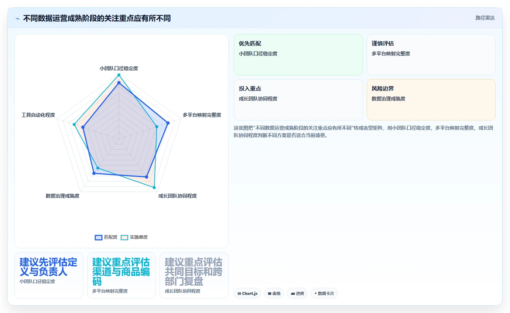The height and width of the screenshot is (313, 510).
Task: Open the 优先匹配 card
Action: coord(298,55)
